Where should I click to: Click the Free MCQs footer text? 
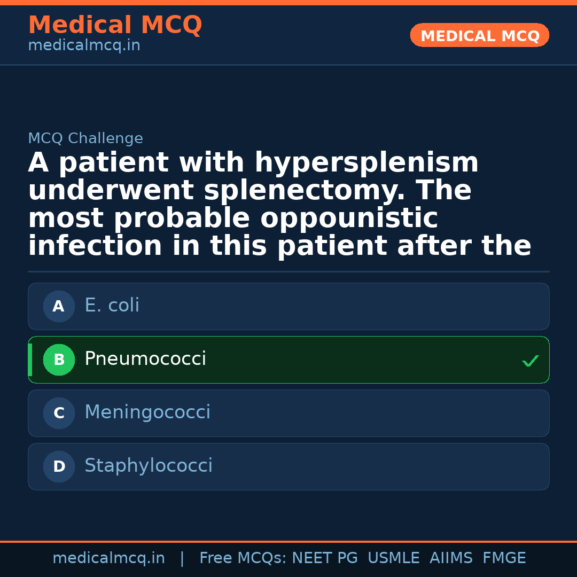click(243, 558)
